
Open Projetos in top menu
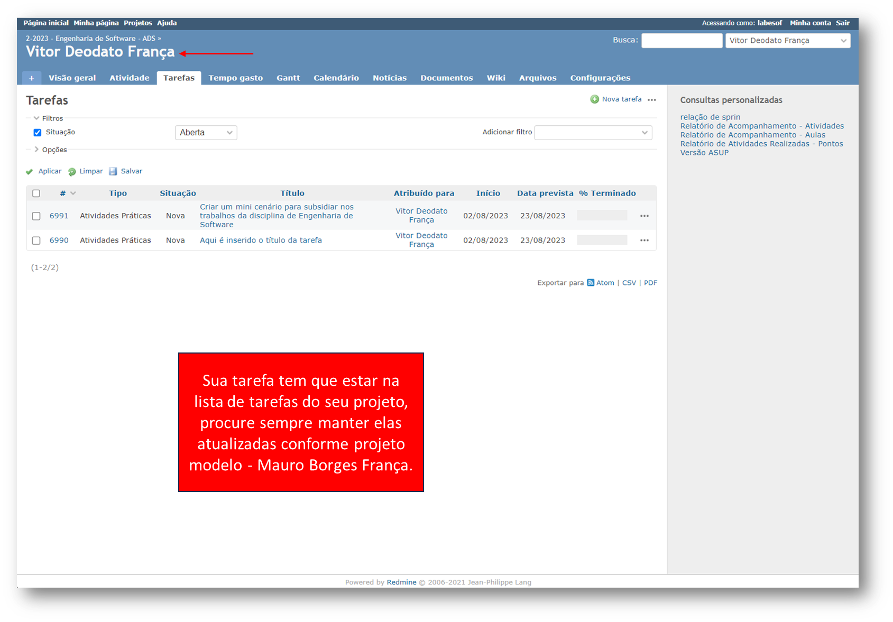[x=138, y=23]
